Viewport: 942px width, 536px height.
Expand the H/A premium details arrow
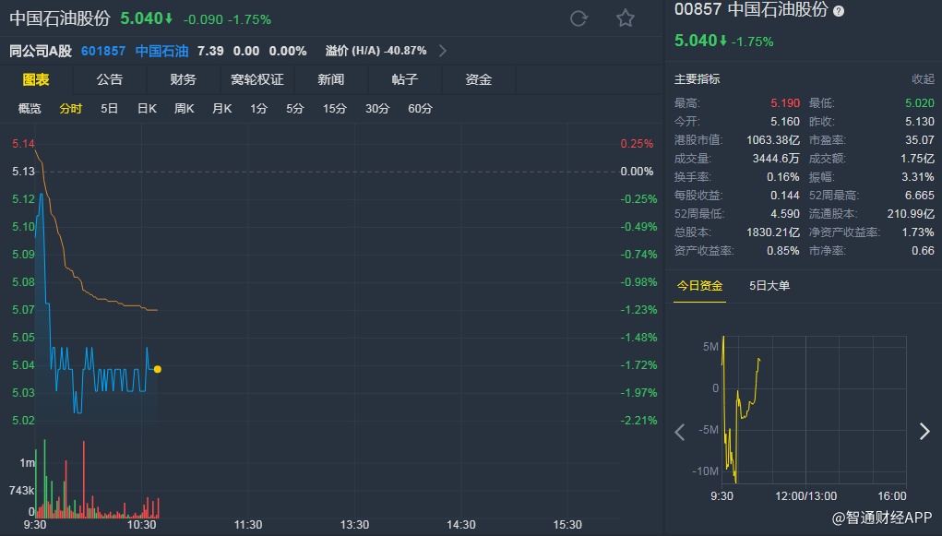pyautogui.click(x=443, y=51)
